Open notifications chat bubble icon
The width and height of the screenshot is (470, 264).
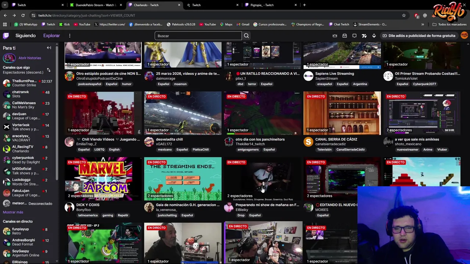[x=354, y=36]
